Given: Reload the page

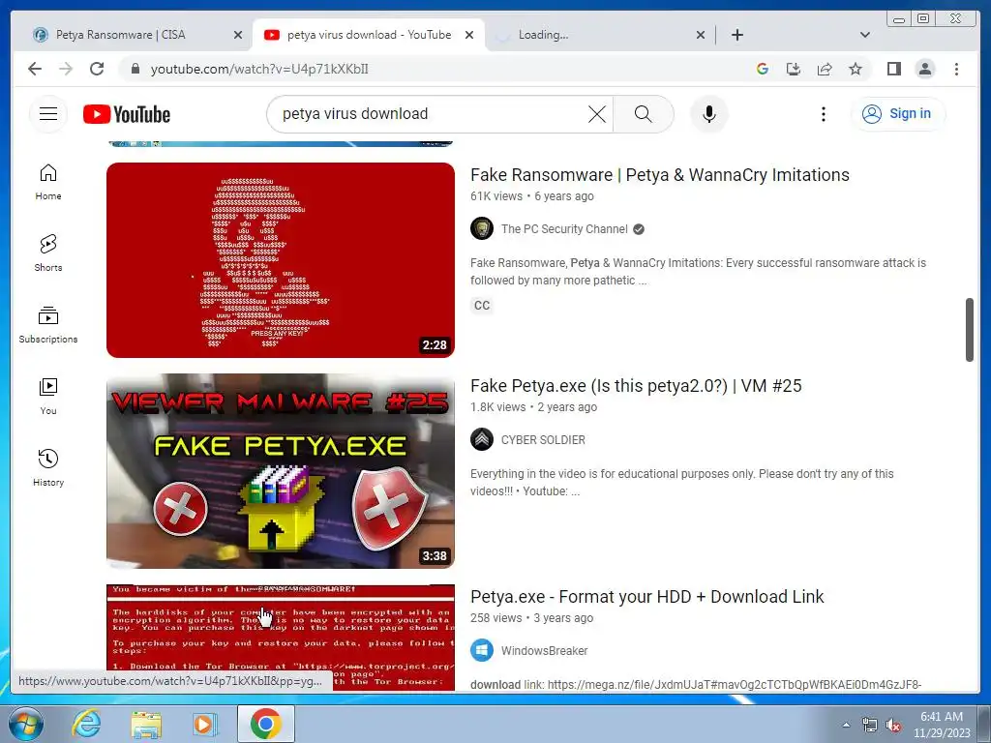Looking at the screenshot, I should pos(97,69).
